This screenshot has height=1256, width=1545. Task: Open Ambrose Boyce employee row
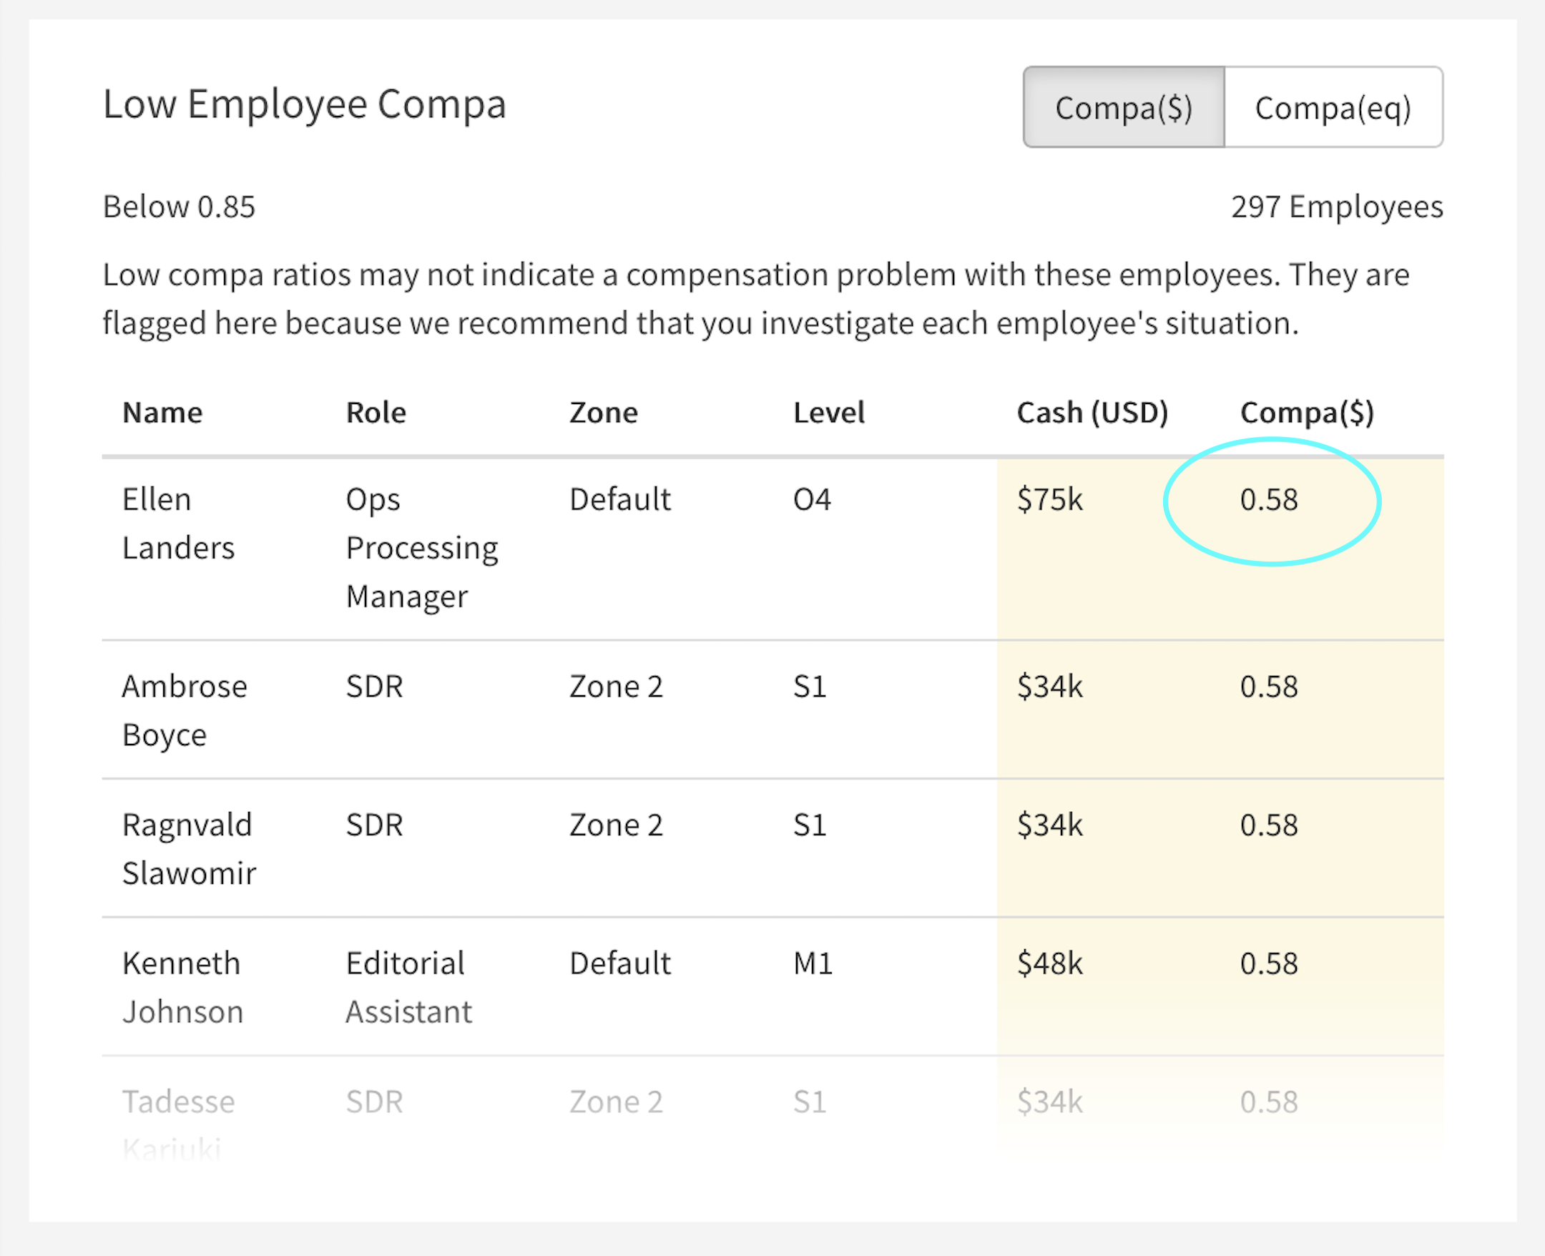coord(772,710)
